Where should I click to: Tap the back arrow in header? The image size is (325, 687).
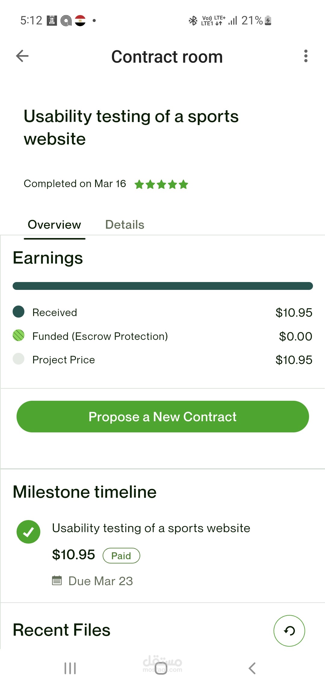(22, 56)
